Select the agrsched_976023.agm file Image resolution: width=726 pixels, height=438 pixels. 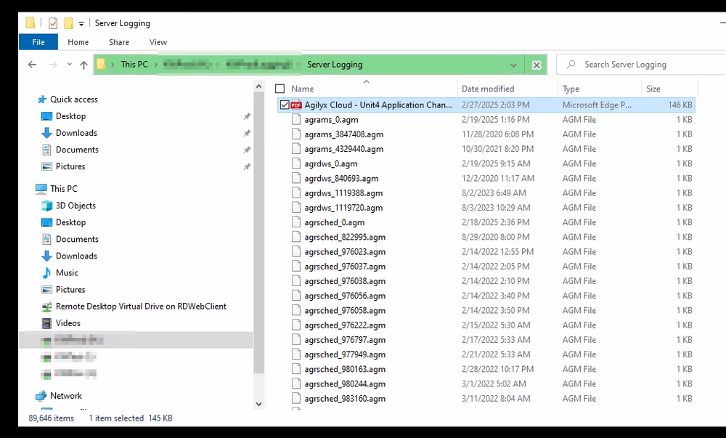point(345,252)
